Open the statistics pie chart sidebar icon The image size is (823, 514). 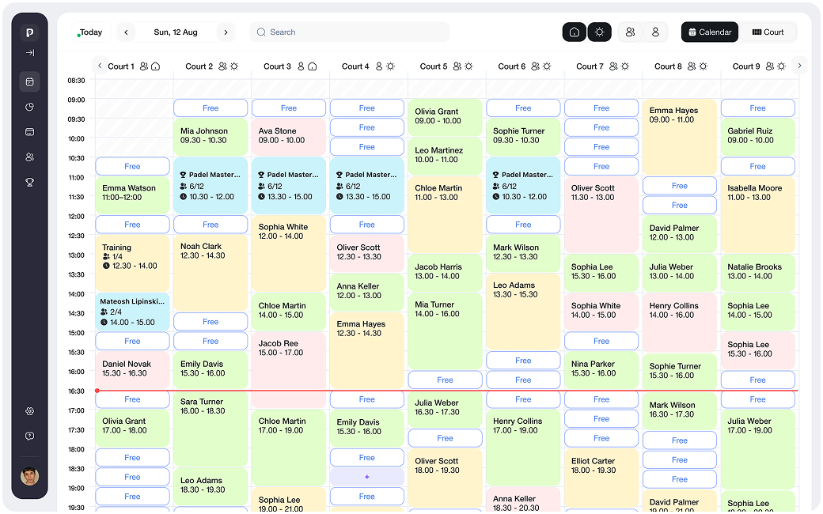point(29,107)
